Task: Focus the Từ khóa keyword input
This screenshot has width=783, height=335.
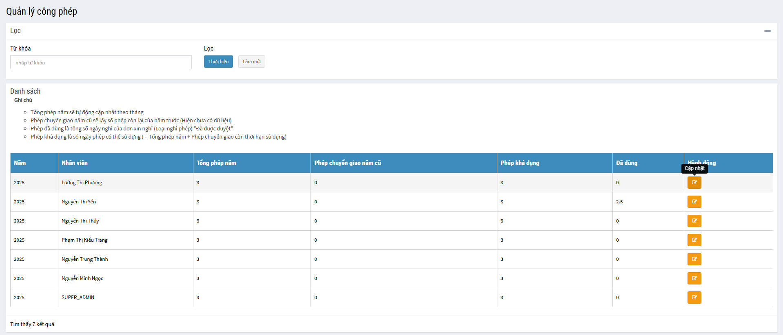Action: click(101, 62)
